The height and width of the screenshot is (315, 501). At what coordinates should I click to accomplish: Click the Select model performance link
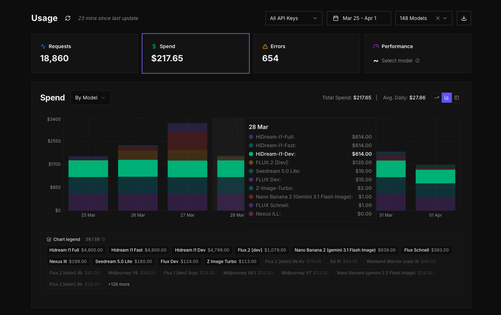point(397,61)
